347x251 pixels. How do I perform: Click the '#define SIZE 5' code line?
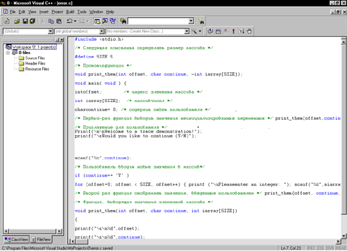tap(94, 57)
